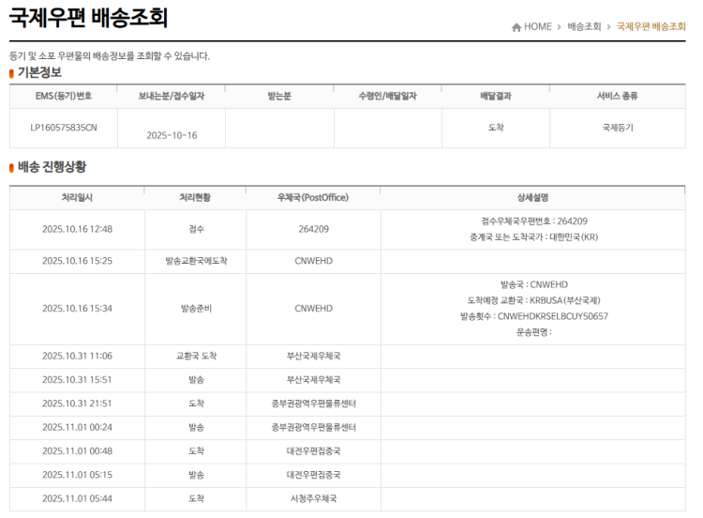Select the 2025.10.31 11:06 timestamp
Screen dimensions: 703x518
pyautogui.click(x=77, y=357)
